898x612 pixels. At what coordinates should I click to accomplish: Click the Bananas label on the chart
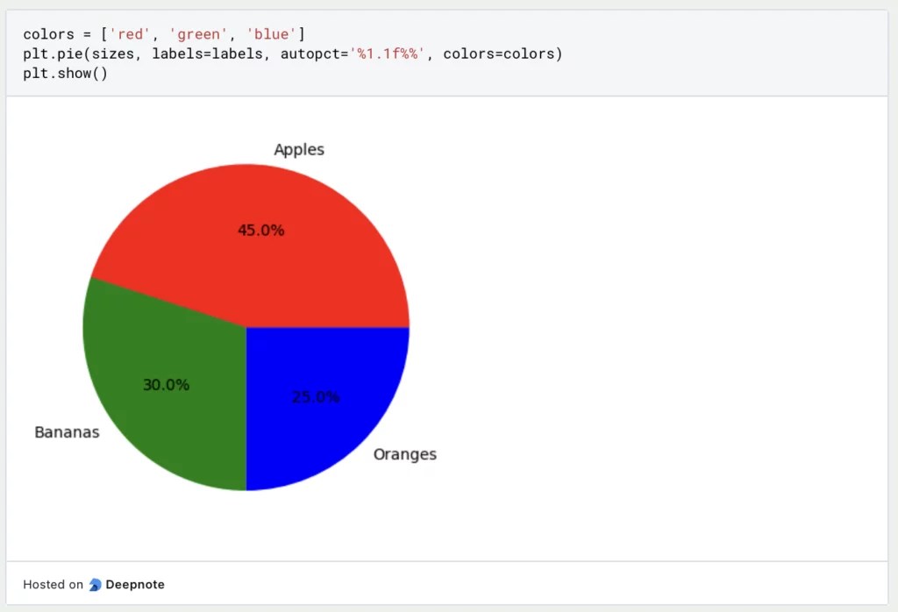click(67, 432)
